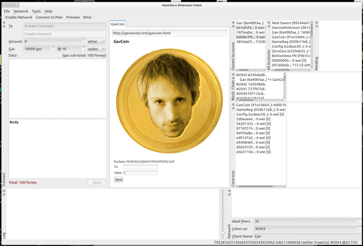Close the Contracts panel
Image resolution: width=363 pixels, height=246 pixels.
point(233,105)
